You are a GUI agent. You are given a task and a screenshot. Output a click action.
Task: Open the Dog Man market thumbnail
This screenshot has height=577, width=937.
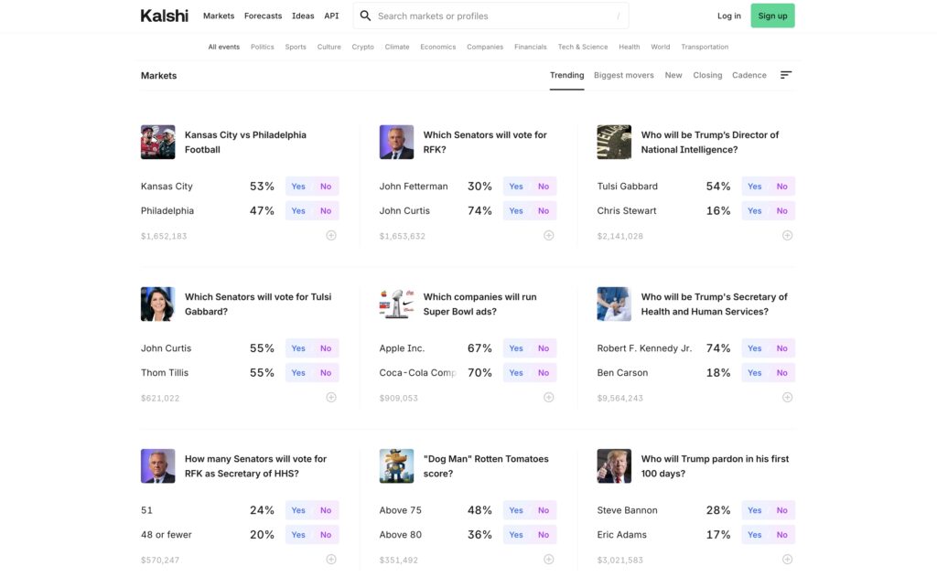pos(396,466)
